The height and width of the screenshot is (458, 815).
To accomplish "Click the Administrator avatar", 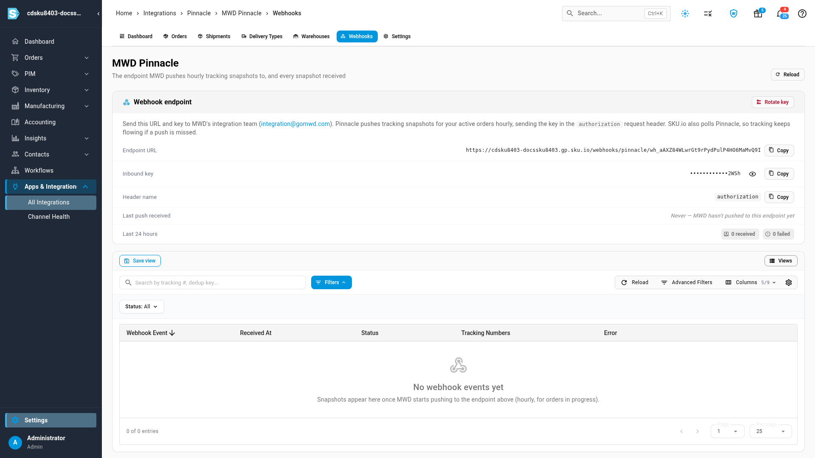I will pos(15,442).
